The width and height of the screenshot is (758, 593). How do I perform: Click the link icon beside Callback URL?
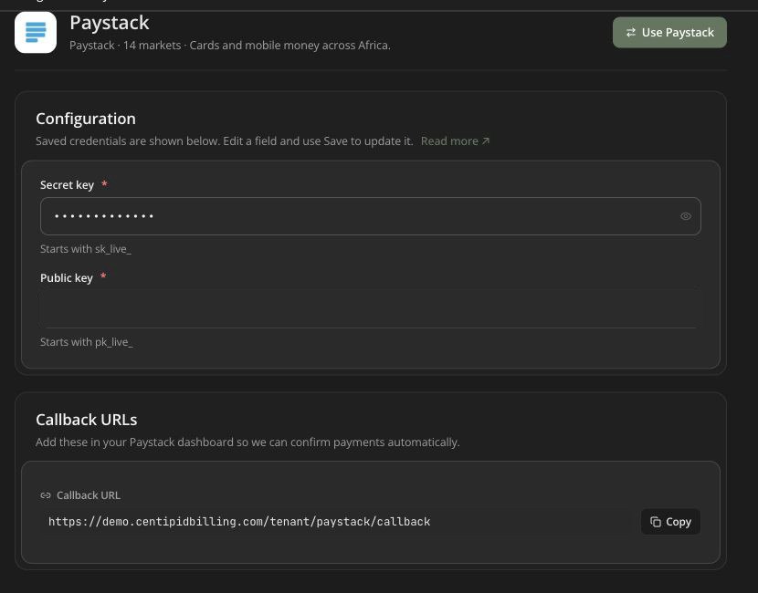click(46, 495)
